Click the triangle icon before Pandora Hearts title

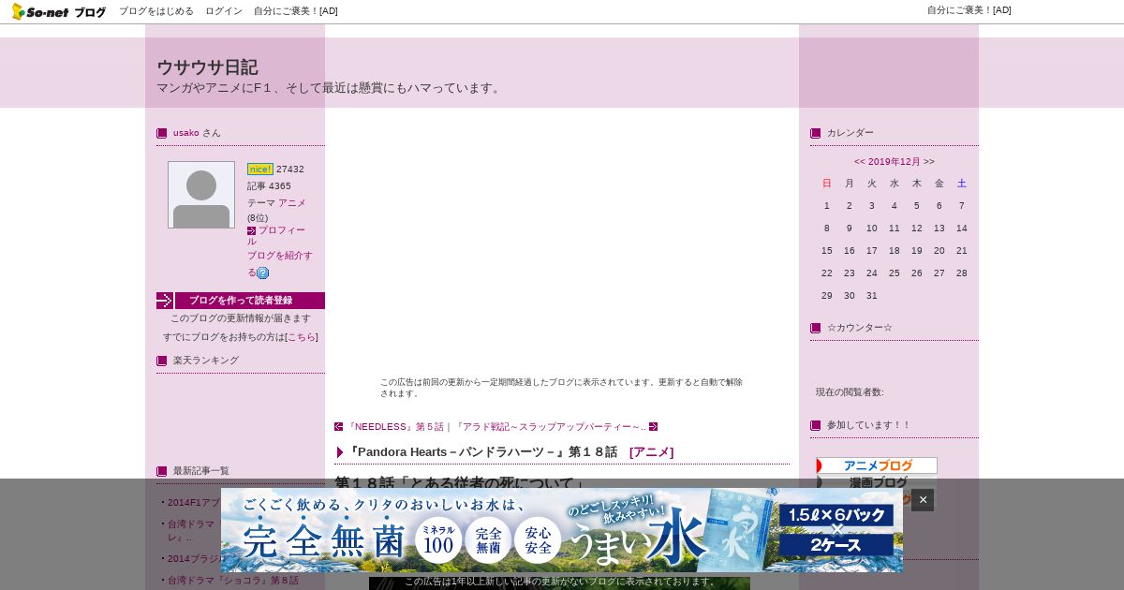[x=340, y=452]
